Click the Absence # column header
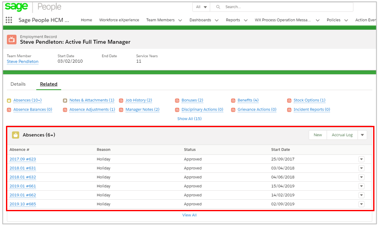This screenshot has height=227, width=380. tap(19, 150)
